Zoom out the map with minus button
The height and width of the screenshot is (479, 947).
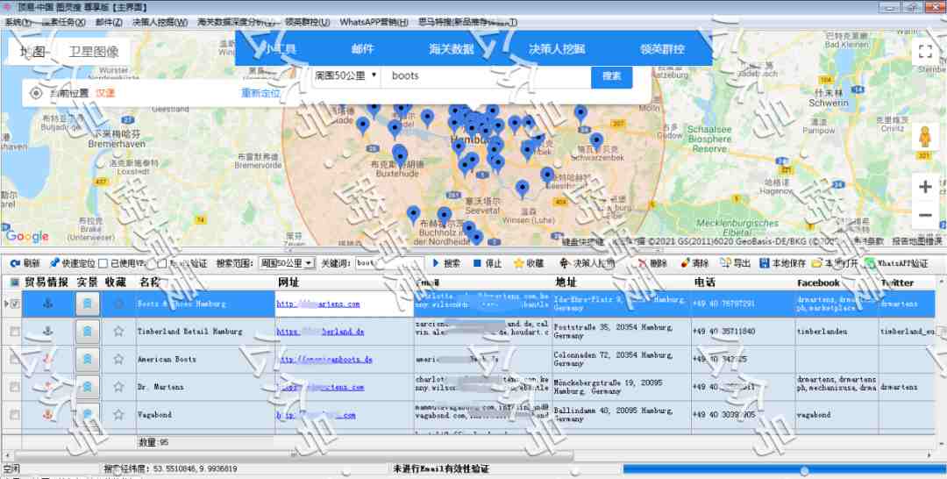(x=925, y=215)
